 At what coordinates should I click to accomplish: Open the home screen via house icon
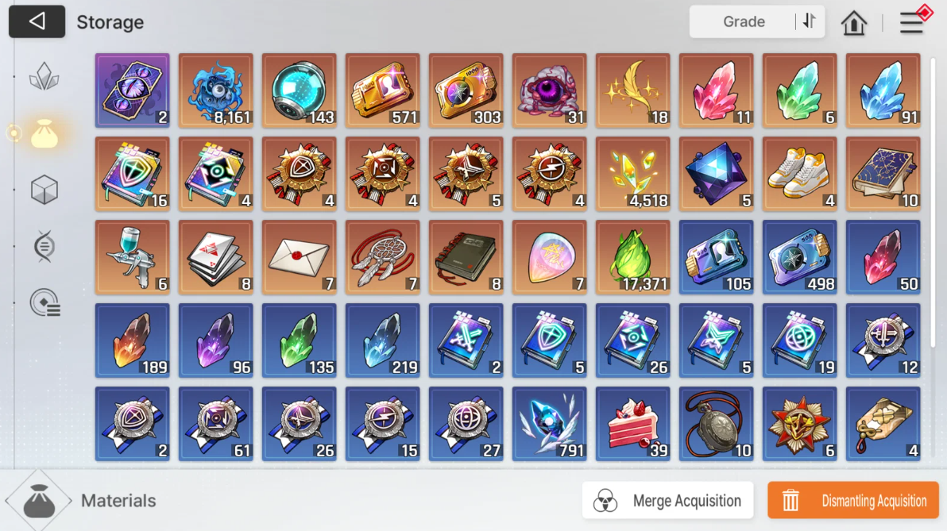click(853, 23)
